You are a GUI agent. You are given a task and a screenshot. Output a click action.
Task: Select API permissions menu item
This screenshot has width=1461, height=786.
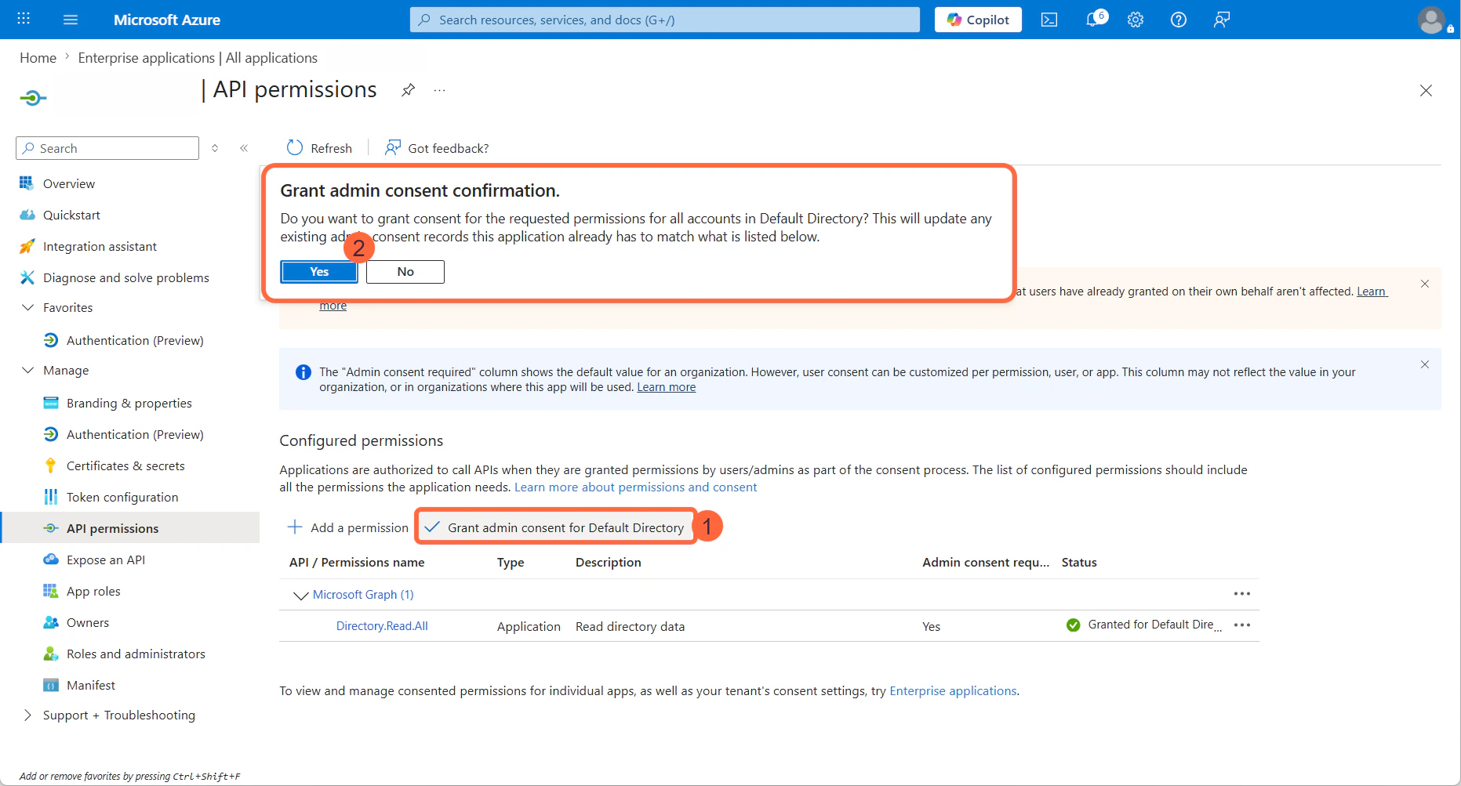[x=112, y=528]
